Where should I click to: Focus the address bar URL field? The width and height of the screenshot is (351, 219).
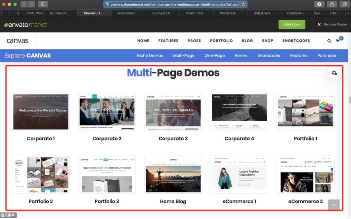coord(175,4)
